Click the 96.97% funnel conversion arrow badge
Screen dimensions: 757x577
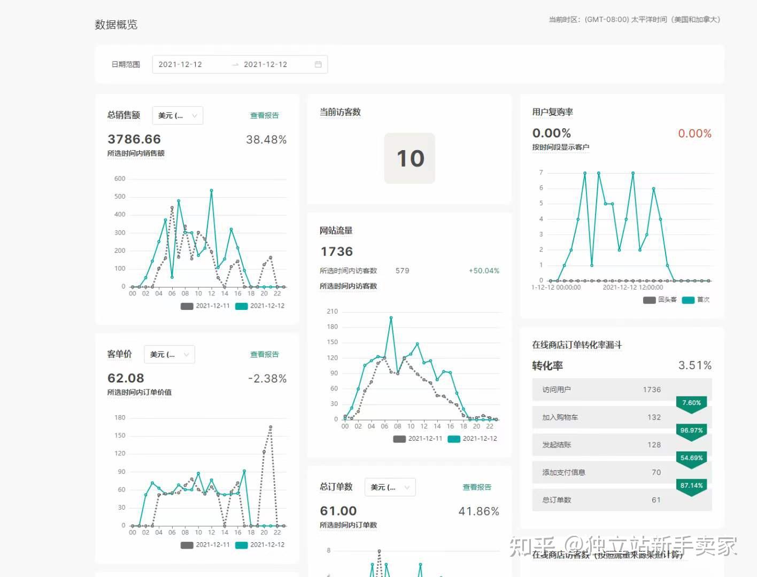(x=691, y=431)
